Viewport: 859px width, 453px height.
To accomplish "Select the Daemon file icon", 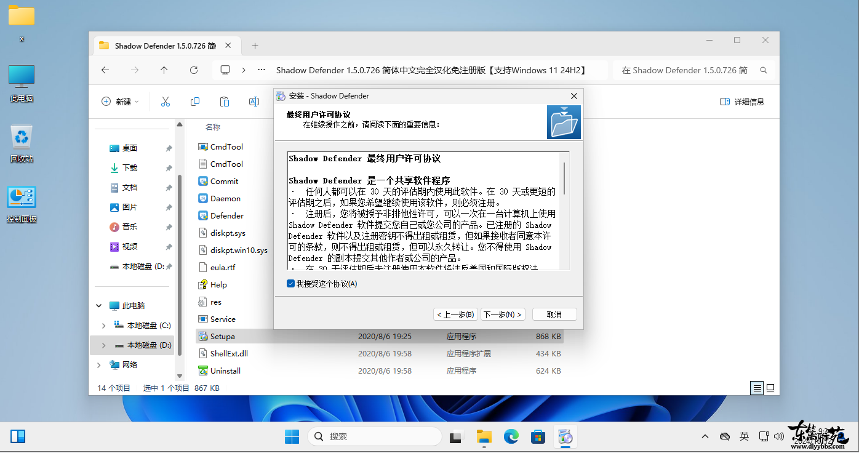I will 203,198.
